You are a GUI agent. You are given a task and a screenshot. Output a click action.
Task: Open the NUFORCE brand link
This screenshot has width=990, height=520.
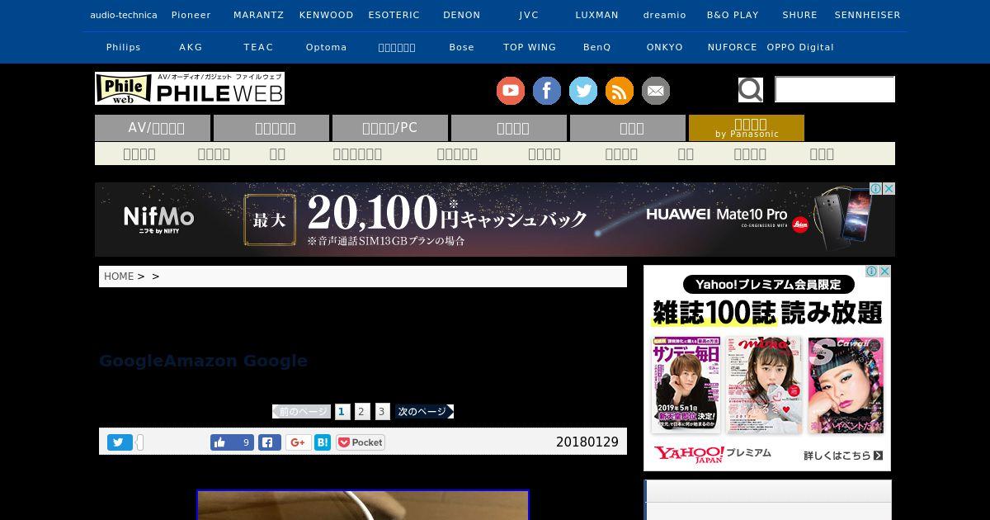(733, 47)
